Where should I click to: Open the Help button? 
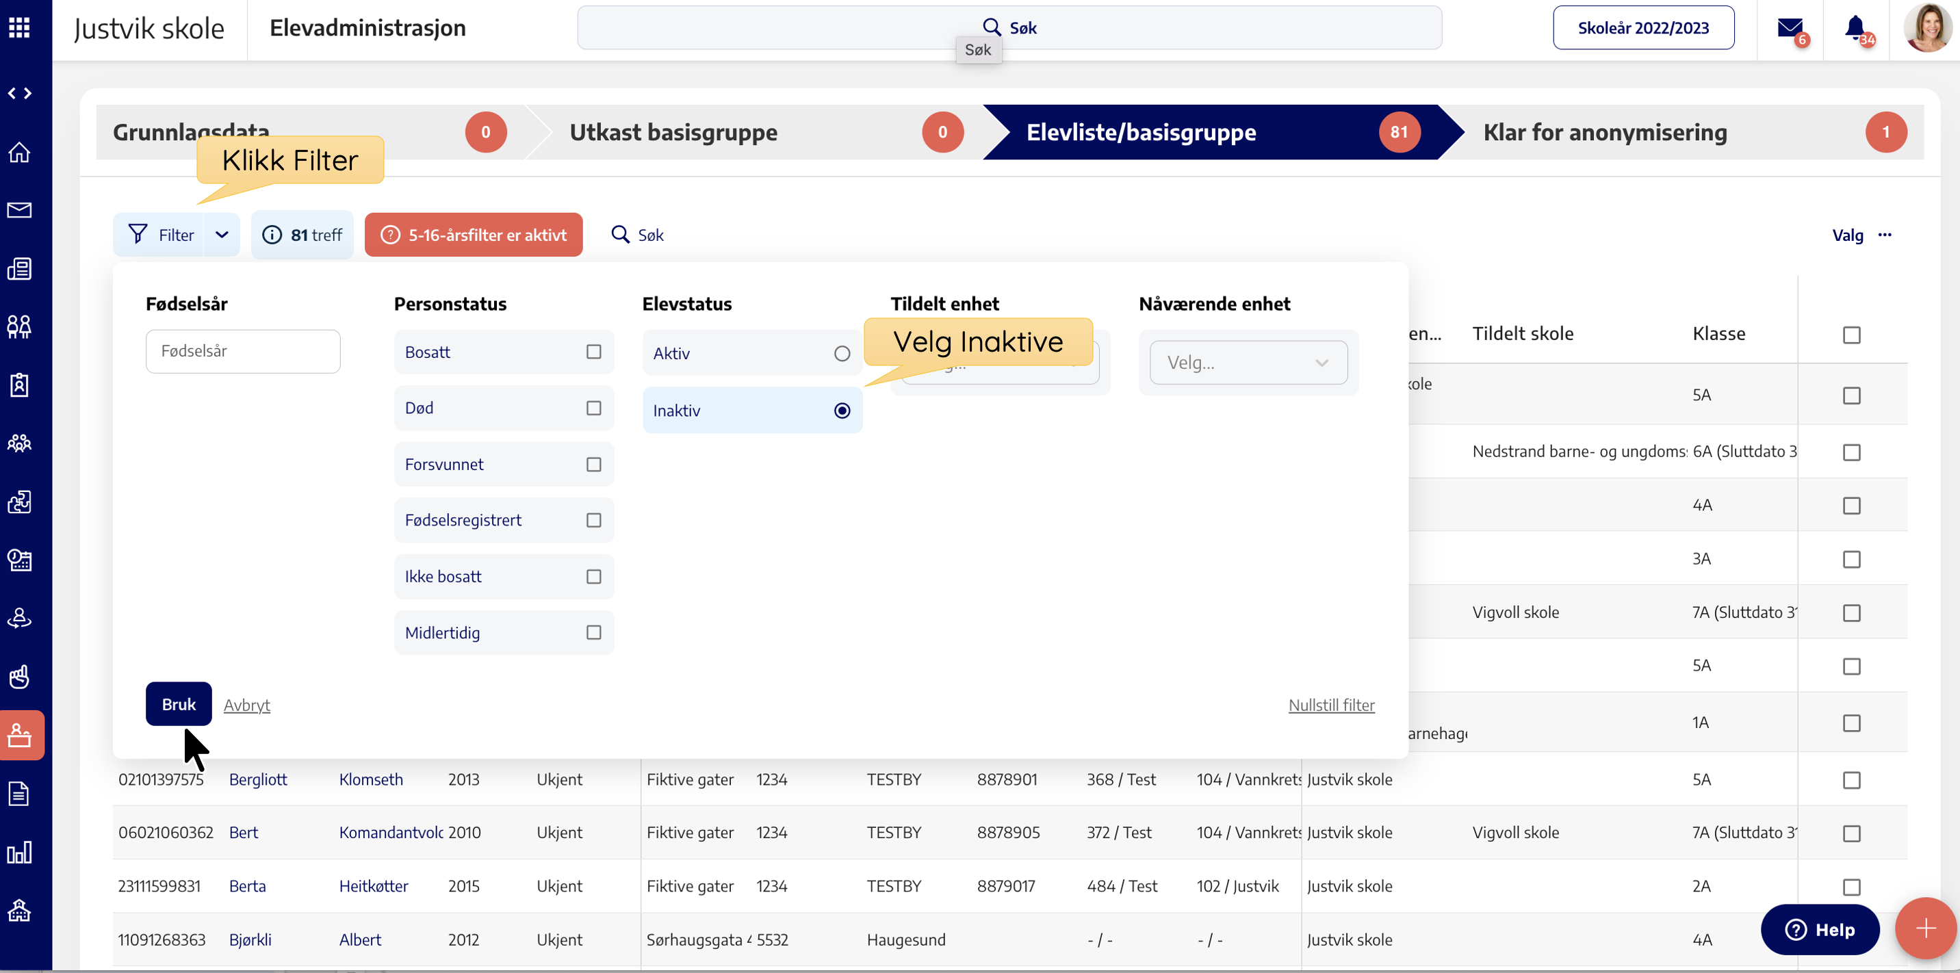[x=1820, y=929]
